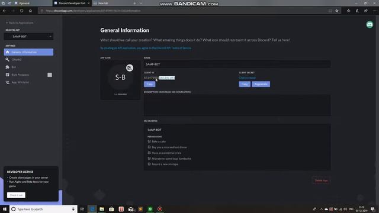Open a new browser tab with plus

[x=134, y=3]
